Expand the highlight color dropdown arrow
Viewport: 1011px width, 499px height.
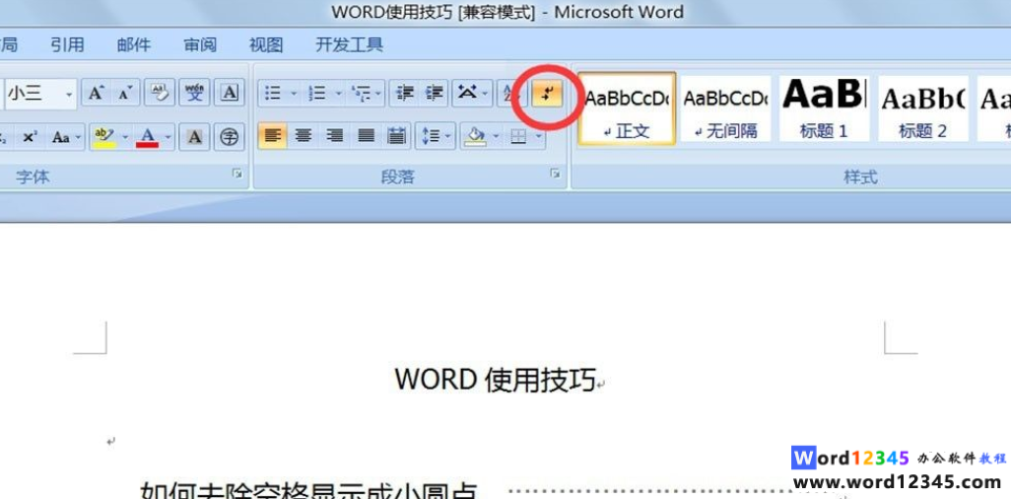click(126, 137)
